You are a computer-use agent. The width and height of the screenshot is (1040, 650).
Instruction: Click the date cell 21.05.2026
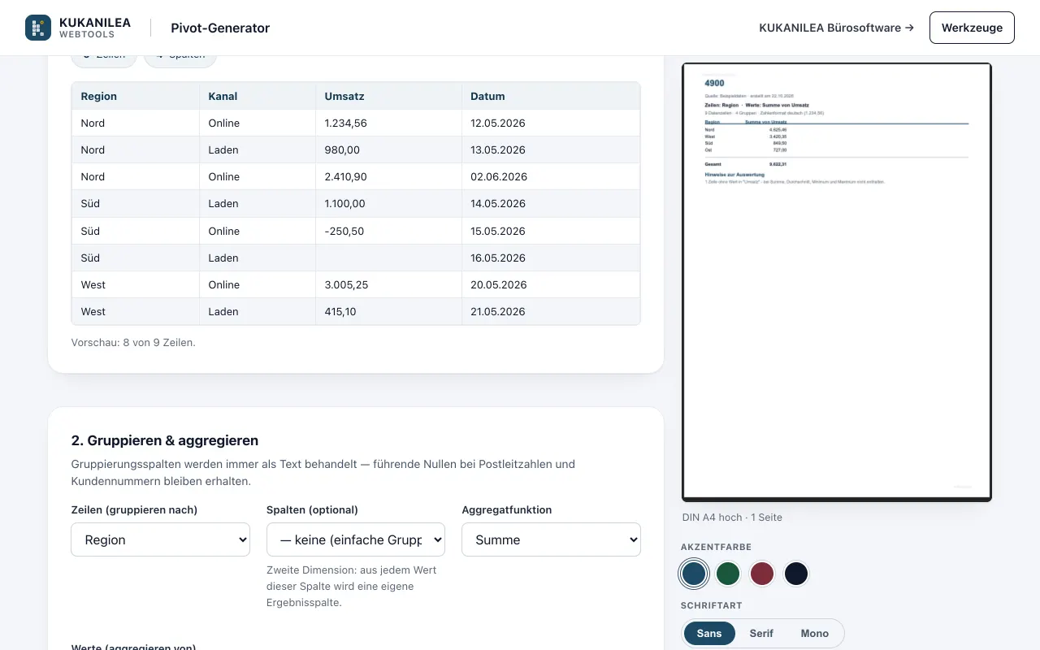coord(551,311)
